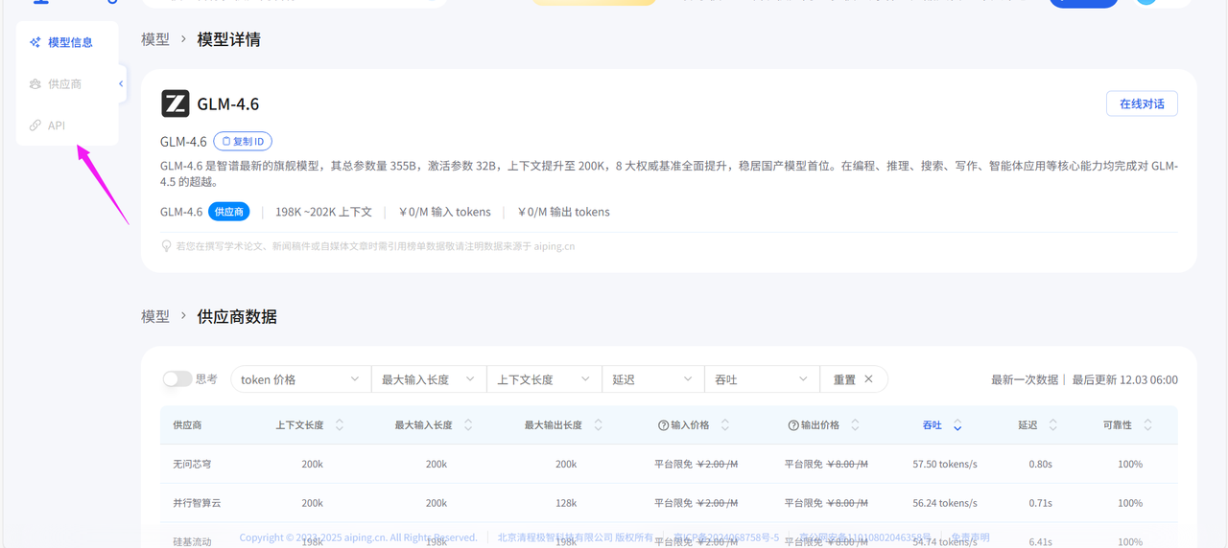
Task: Sort by 可靠性 column arrow icon
Action: pos(1147,425)
